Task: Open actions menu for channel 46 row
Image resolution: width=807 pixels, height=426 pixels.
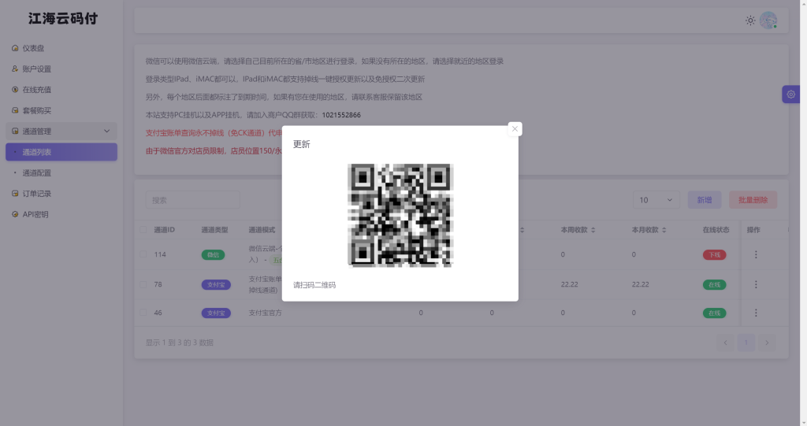Action: click(x=756, y=313)
